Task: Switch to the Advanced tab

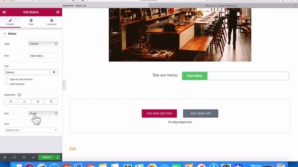Action: point(52,22)
